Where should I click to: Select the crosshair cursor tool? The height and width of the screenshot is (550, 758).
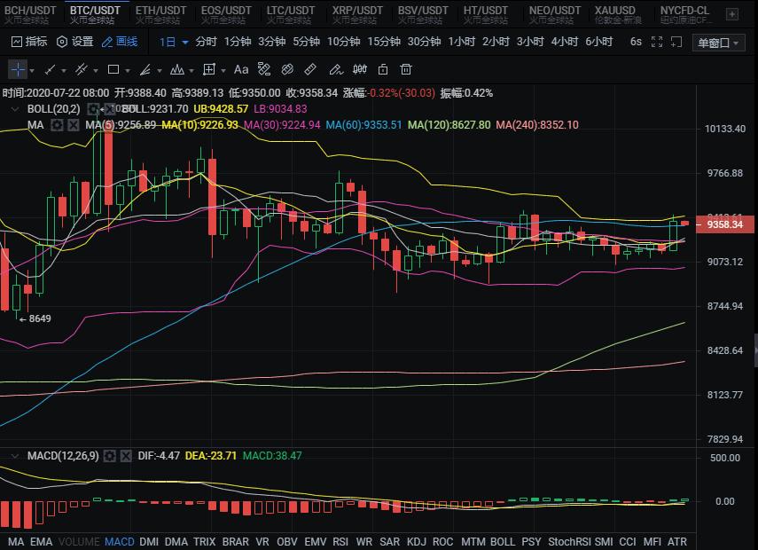18,70
